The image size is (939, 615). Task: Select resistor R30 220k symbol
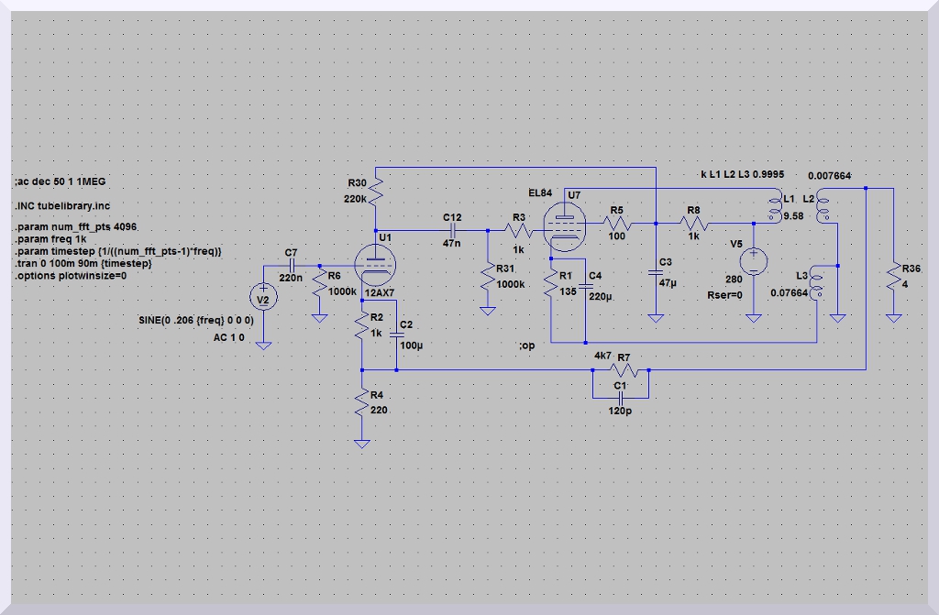pyautogui.click(x=377, y=190)
